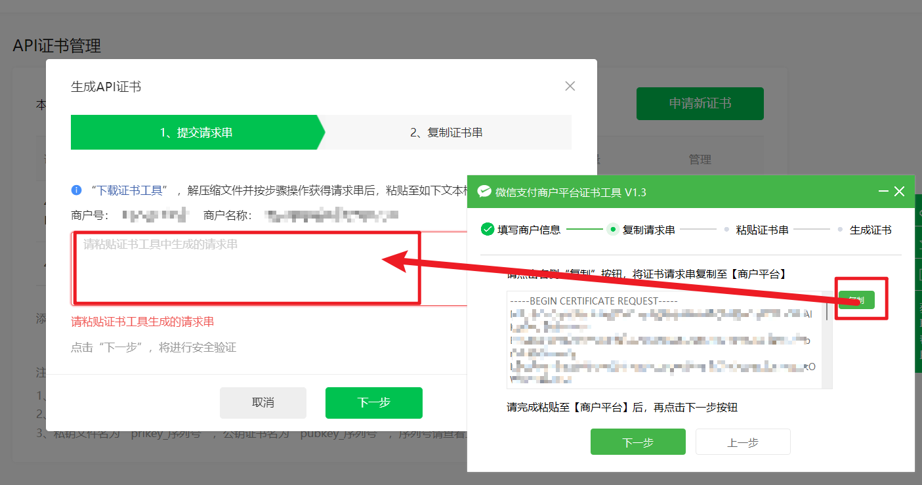
Task: Minimize the 微信支付商户平台证书工具 window
Action: tap(883, 192)
